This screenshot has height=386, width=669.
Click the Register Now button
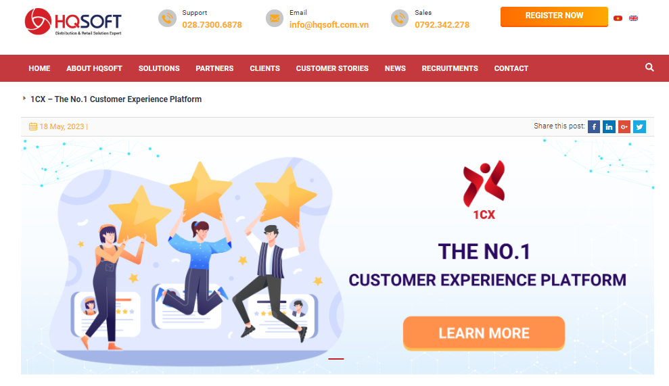click(554, 17)
